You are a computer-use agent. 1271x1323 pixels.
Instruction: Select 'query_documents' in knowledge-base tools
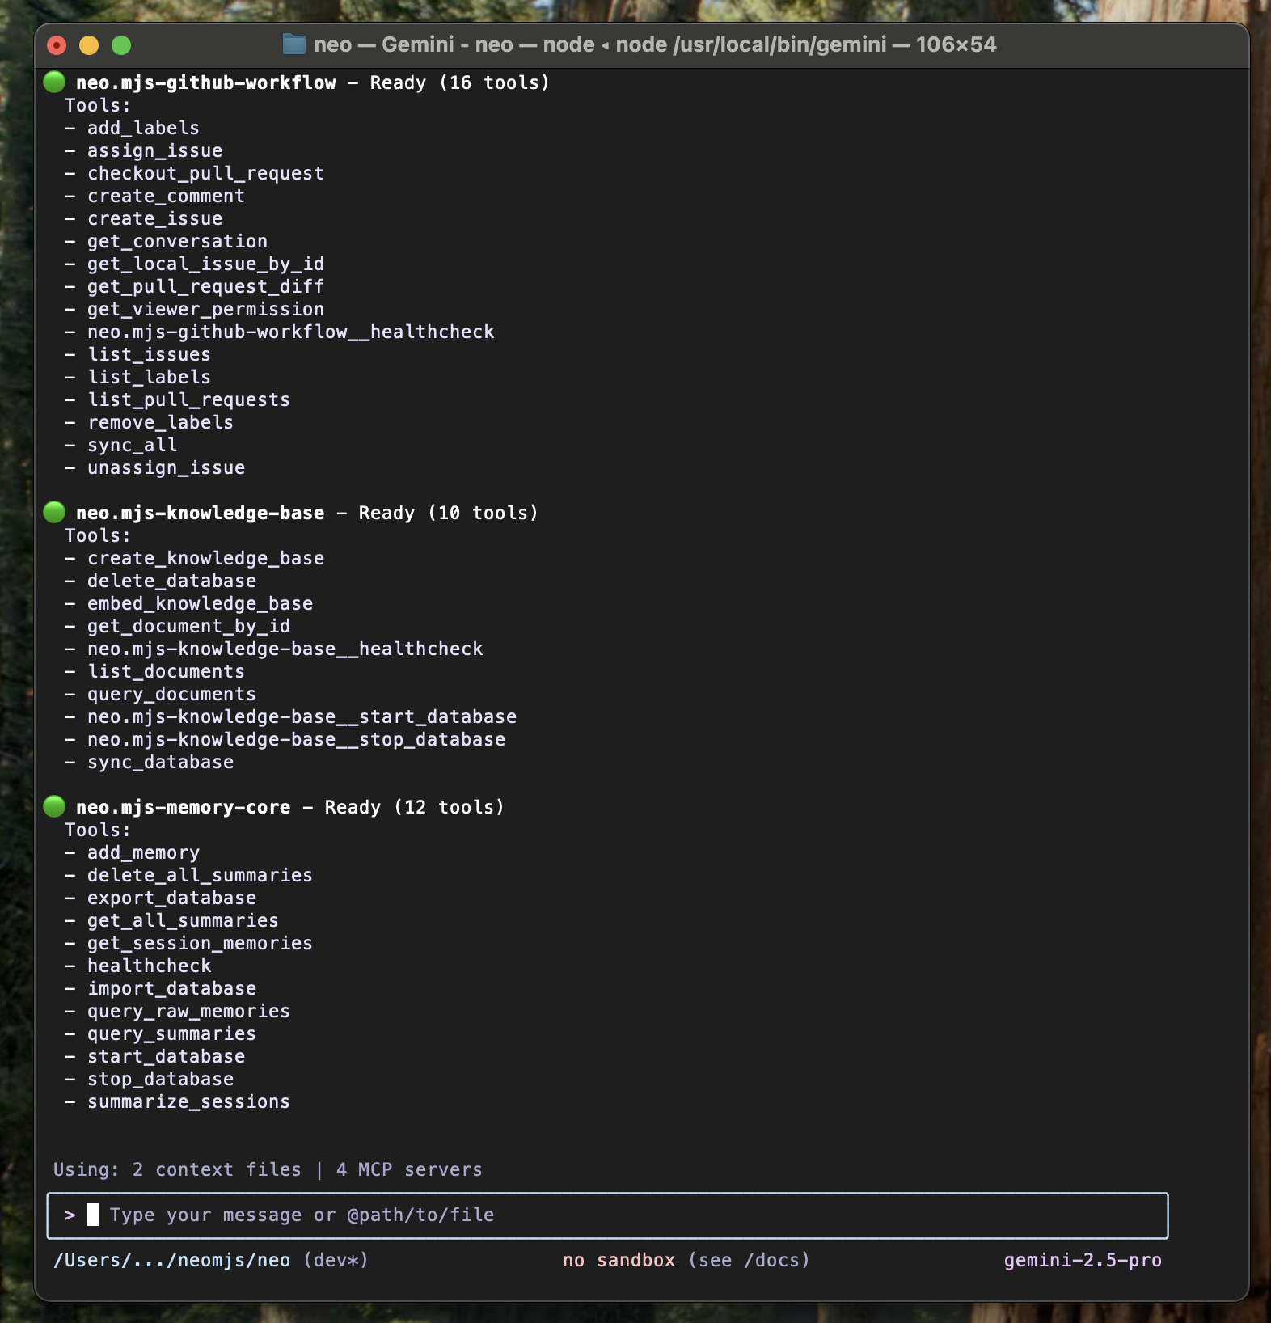click(x=171, y=694)
